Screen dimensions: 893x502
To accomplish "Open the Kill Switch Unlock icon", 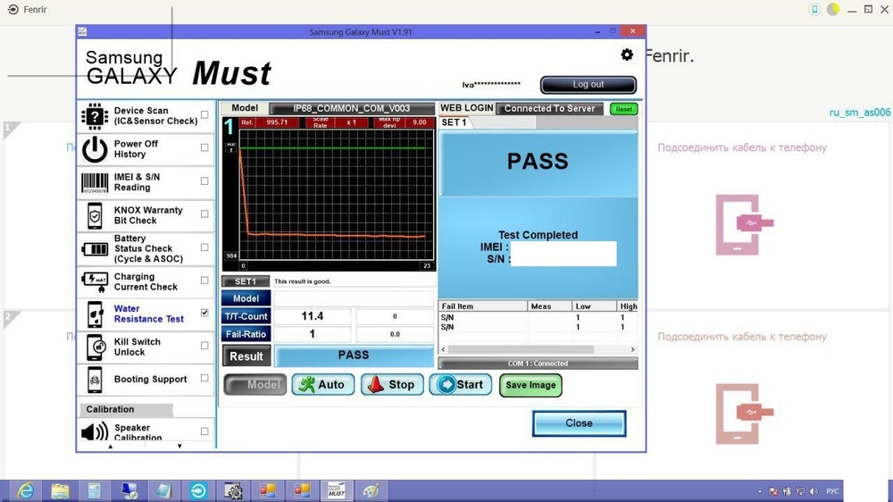I will click(95, 347).
